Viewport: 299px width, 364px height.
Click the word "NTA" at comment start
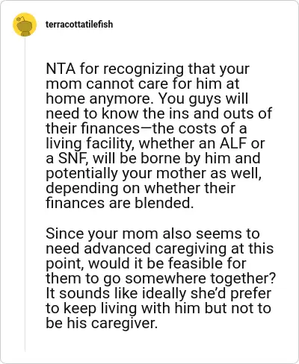coord(61,69)
